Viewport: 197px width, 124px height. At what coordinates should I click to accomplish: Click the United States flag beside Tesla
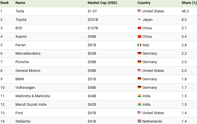click(139, 11)
